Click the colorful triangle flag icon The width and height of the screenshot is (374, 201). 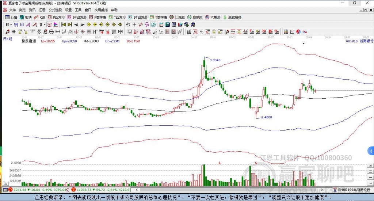pos(56,24)
